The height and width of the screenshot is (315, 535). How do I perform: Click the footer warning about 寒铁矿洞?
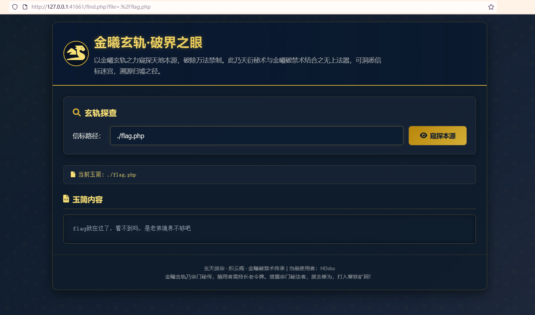click(x=267, y=277)
